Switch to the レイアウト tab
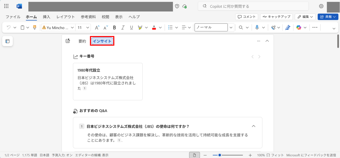This screenshot has height=158, width=340. (65, 17)
